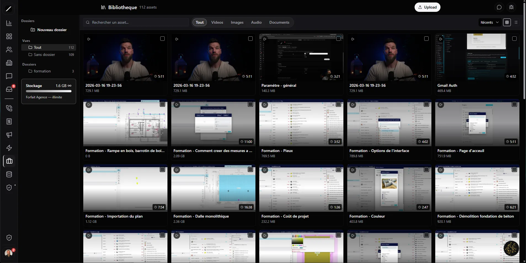Open the contacts people sidebar icon
Screen dimensions: 526x263
9,50
